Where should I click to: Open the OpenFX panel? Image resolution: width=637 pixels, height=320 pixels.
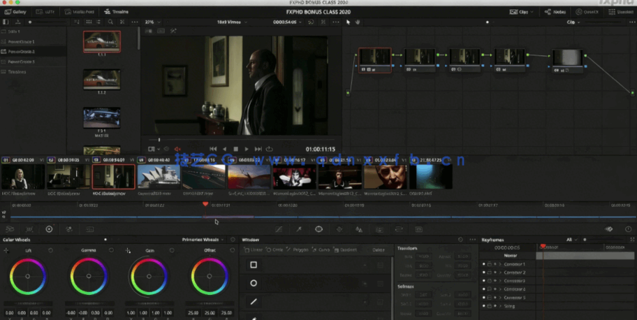[x=587, y=12]
